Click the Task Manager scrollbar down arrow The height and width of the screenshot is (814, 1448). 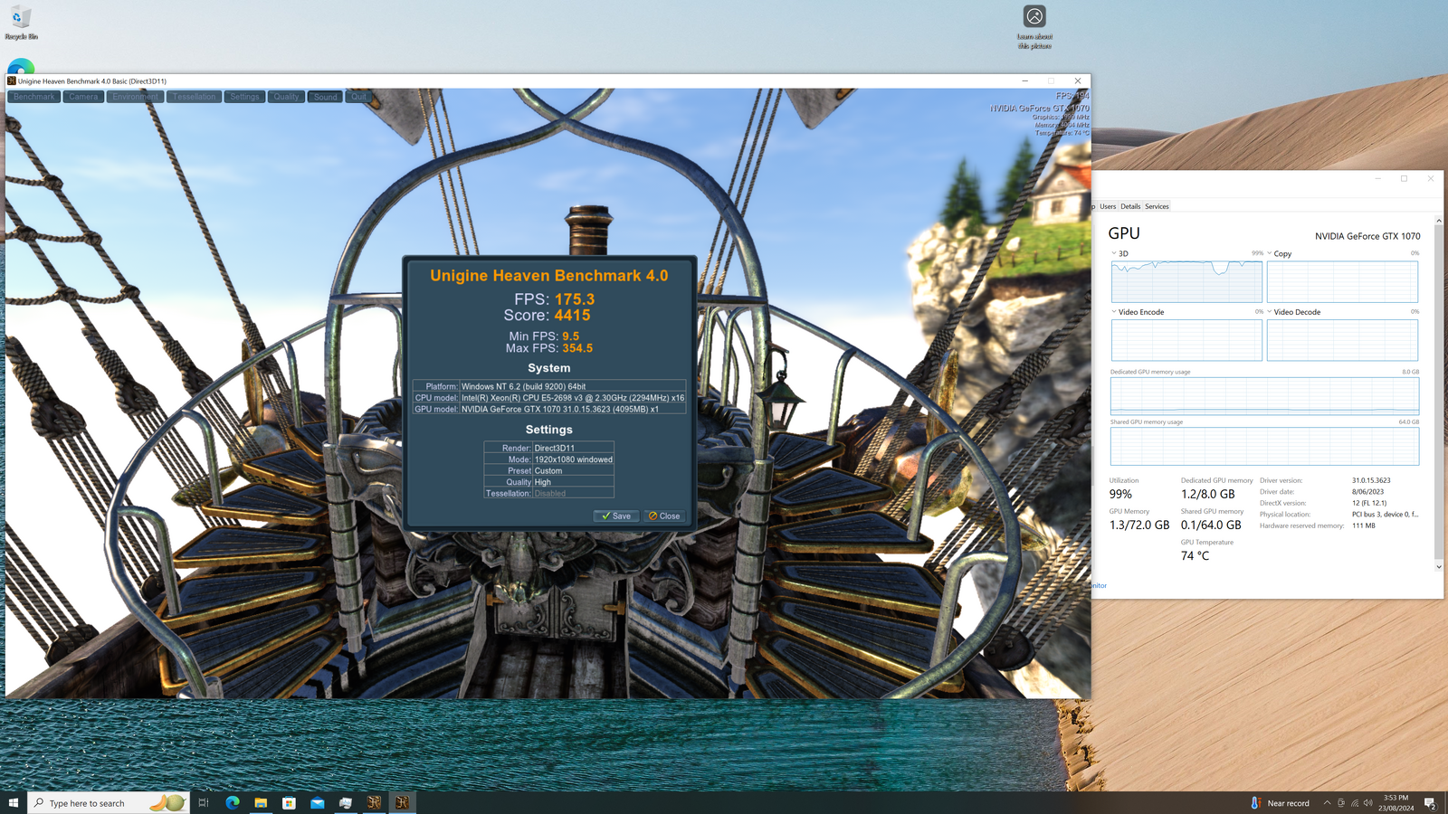click(1439, 567)
